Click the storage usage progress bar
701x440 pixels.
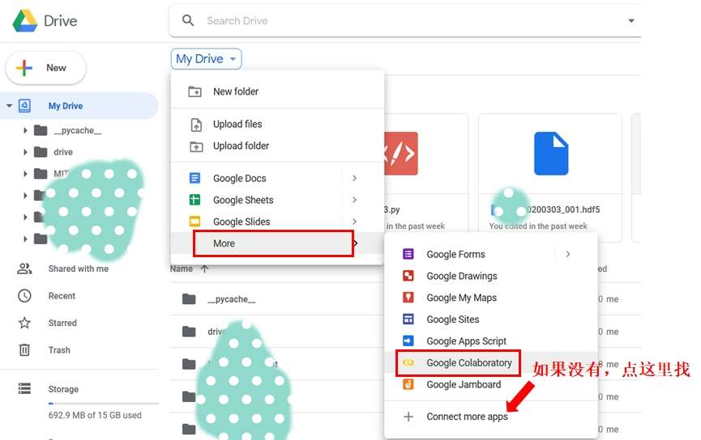point(103,404)
